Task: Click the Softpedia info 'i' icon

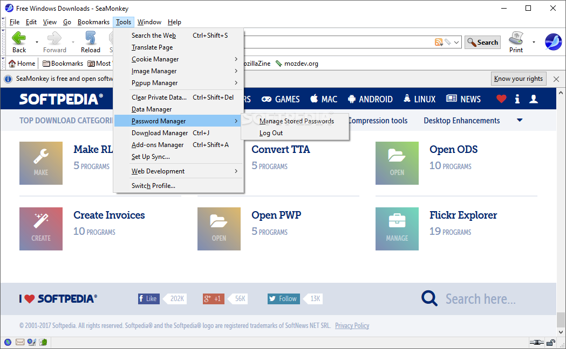Action: pos(517,99)
